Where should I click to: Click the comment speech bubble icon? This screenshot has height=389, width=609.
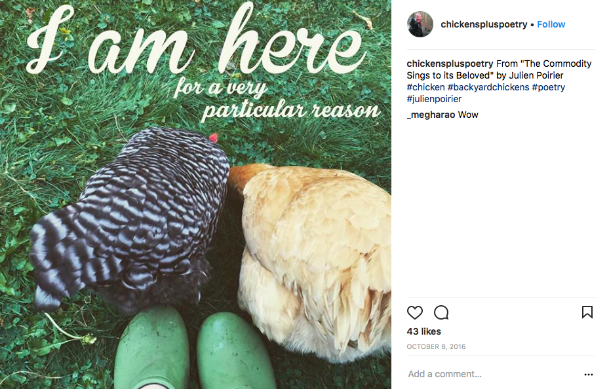pyautogui.click(x=441, y=312)
